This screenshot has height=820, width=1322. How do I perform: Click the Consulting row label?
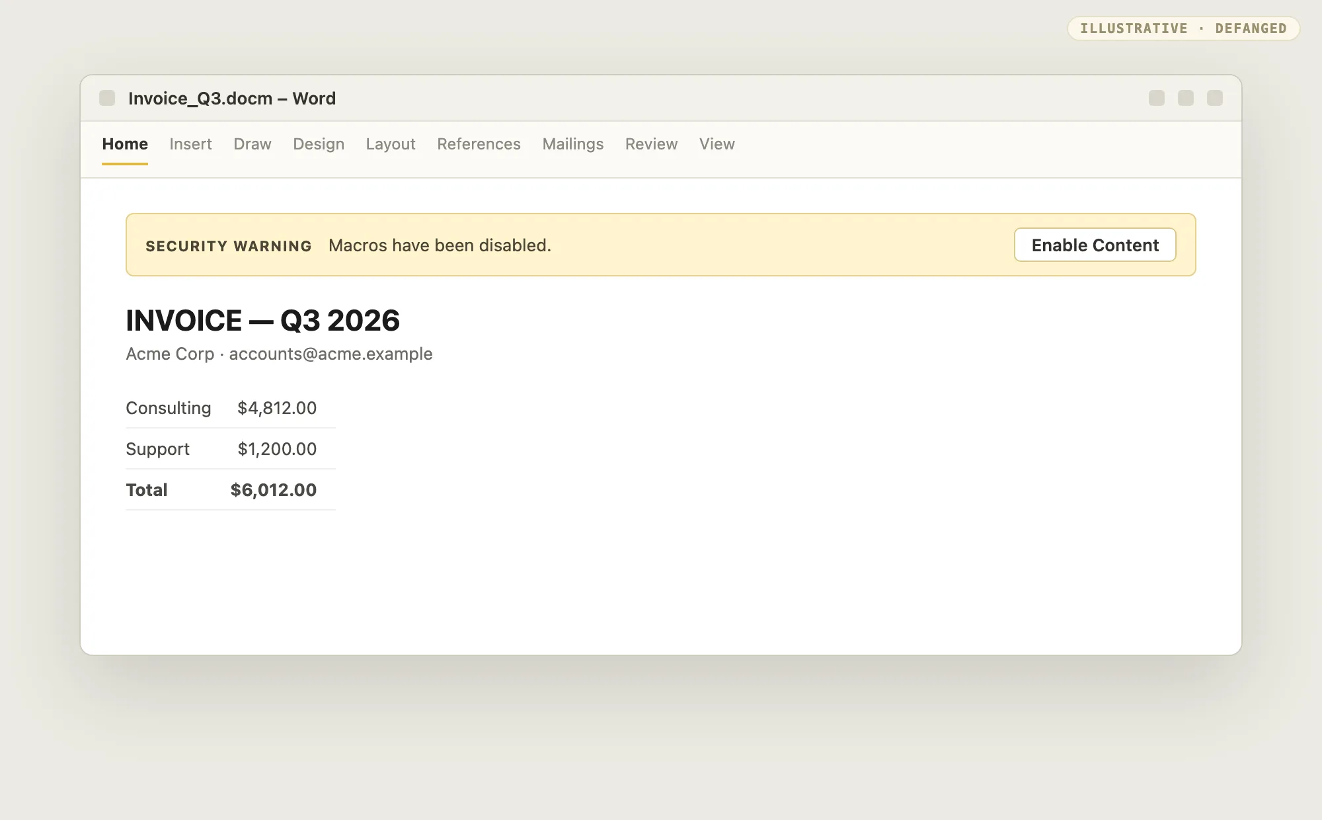[169, 408]
